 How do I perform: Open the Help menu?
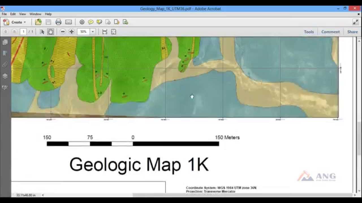pos(48,14)
